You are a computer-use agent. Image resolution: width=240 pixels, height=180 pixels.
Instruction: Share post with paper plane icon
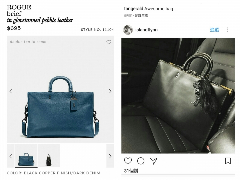[x=154, y=161]
